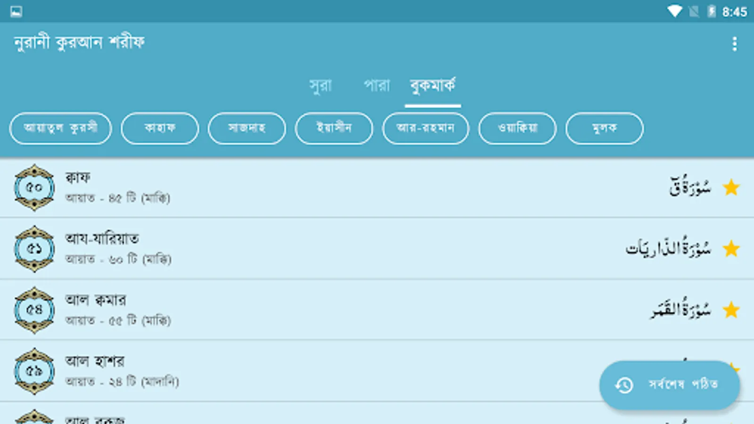Tap the surah number 59 badge

[34, 371]
